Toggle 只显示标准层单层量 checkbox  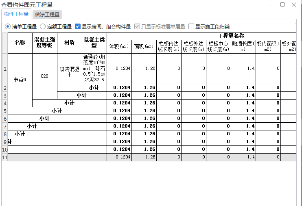tap(137, 26)
